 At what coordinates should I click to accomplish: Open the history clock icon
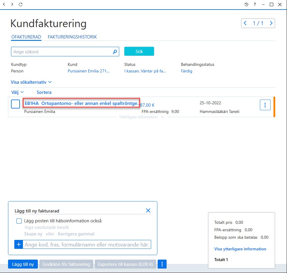coord(246,4)
